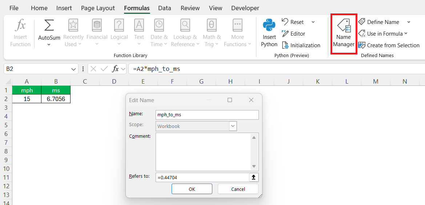Select column N header
Screen dimensions: 425x205
[405, 81]
